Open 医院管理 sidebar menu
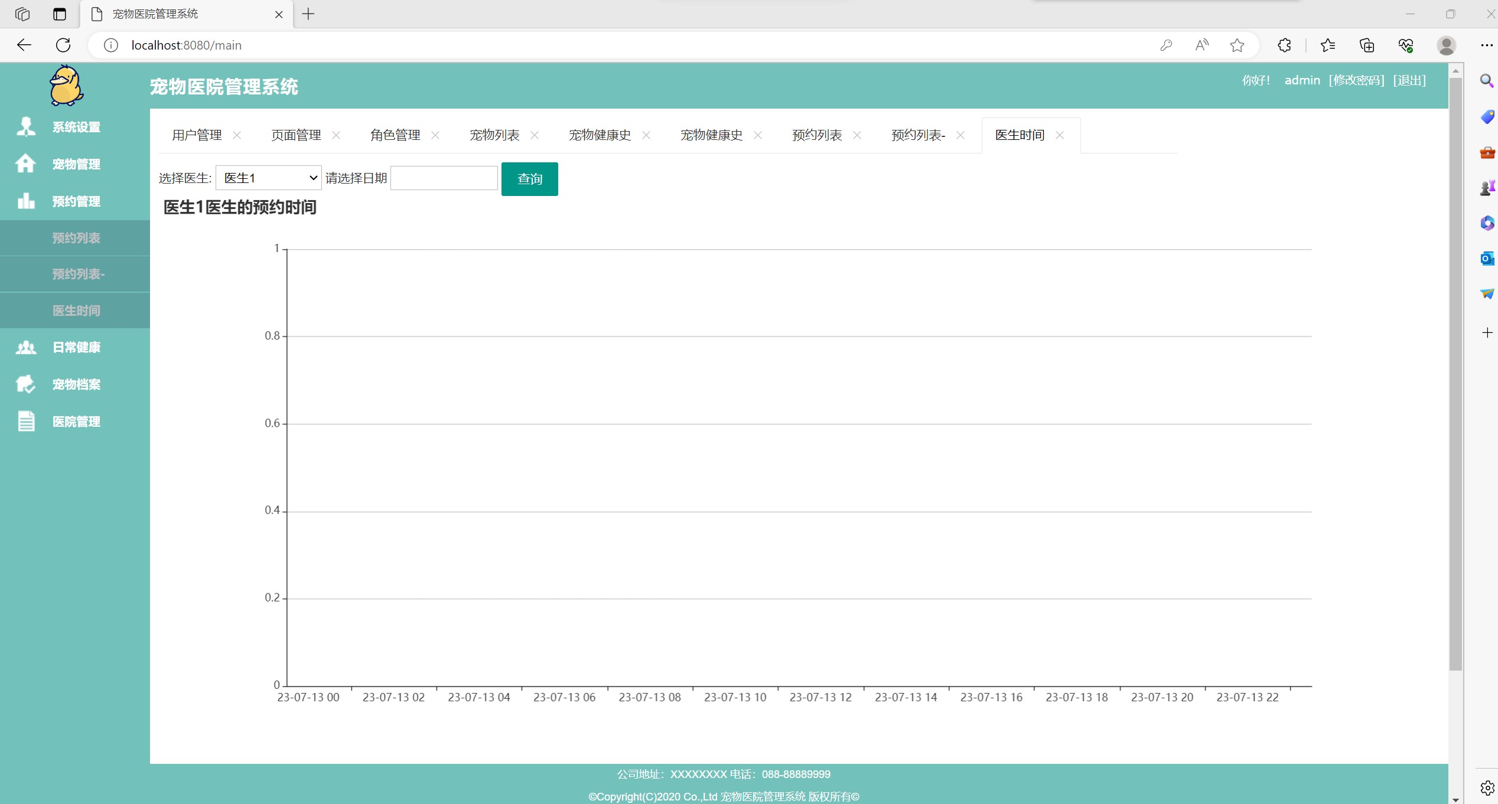The image size is (1498, 804). (75, 421)
